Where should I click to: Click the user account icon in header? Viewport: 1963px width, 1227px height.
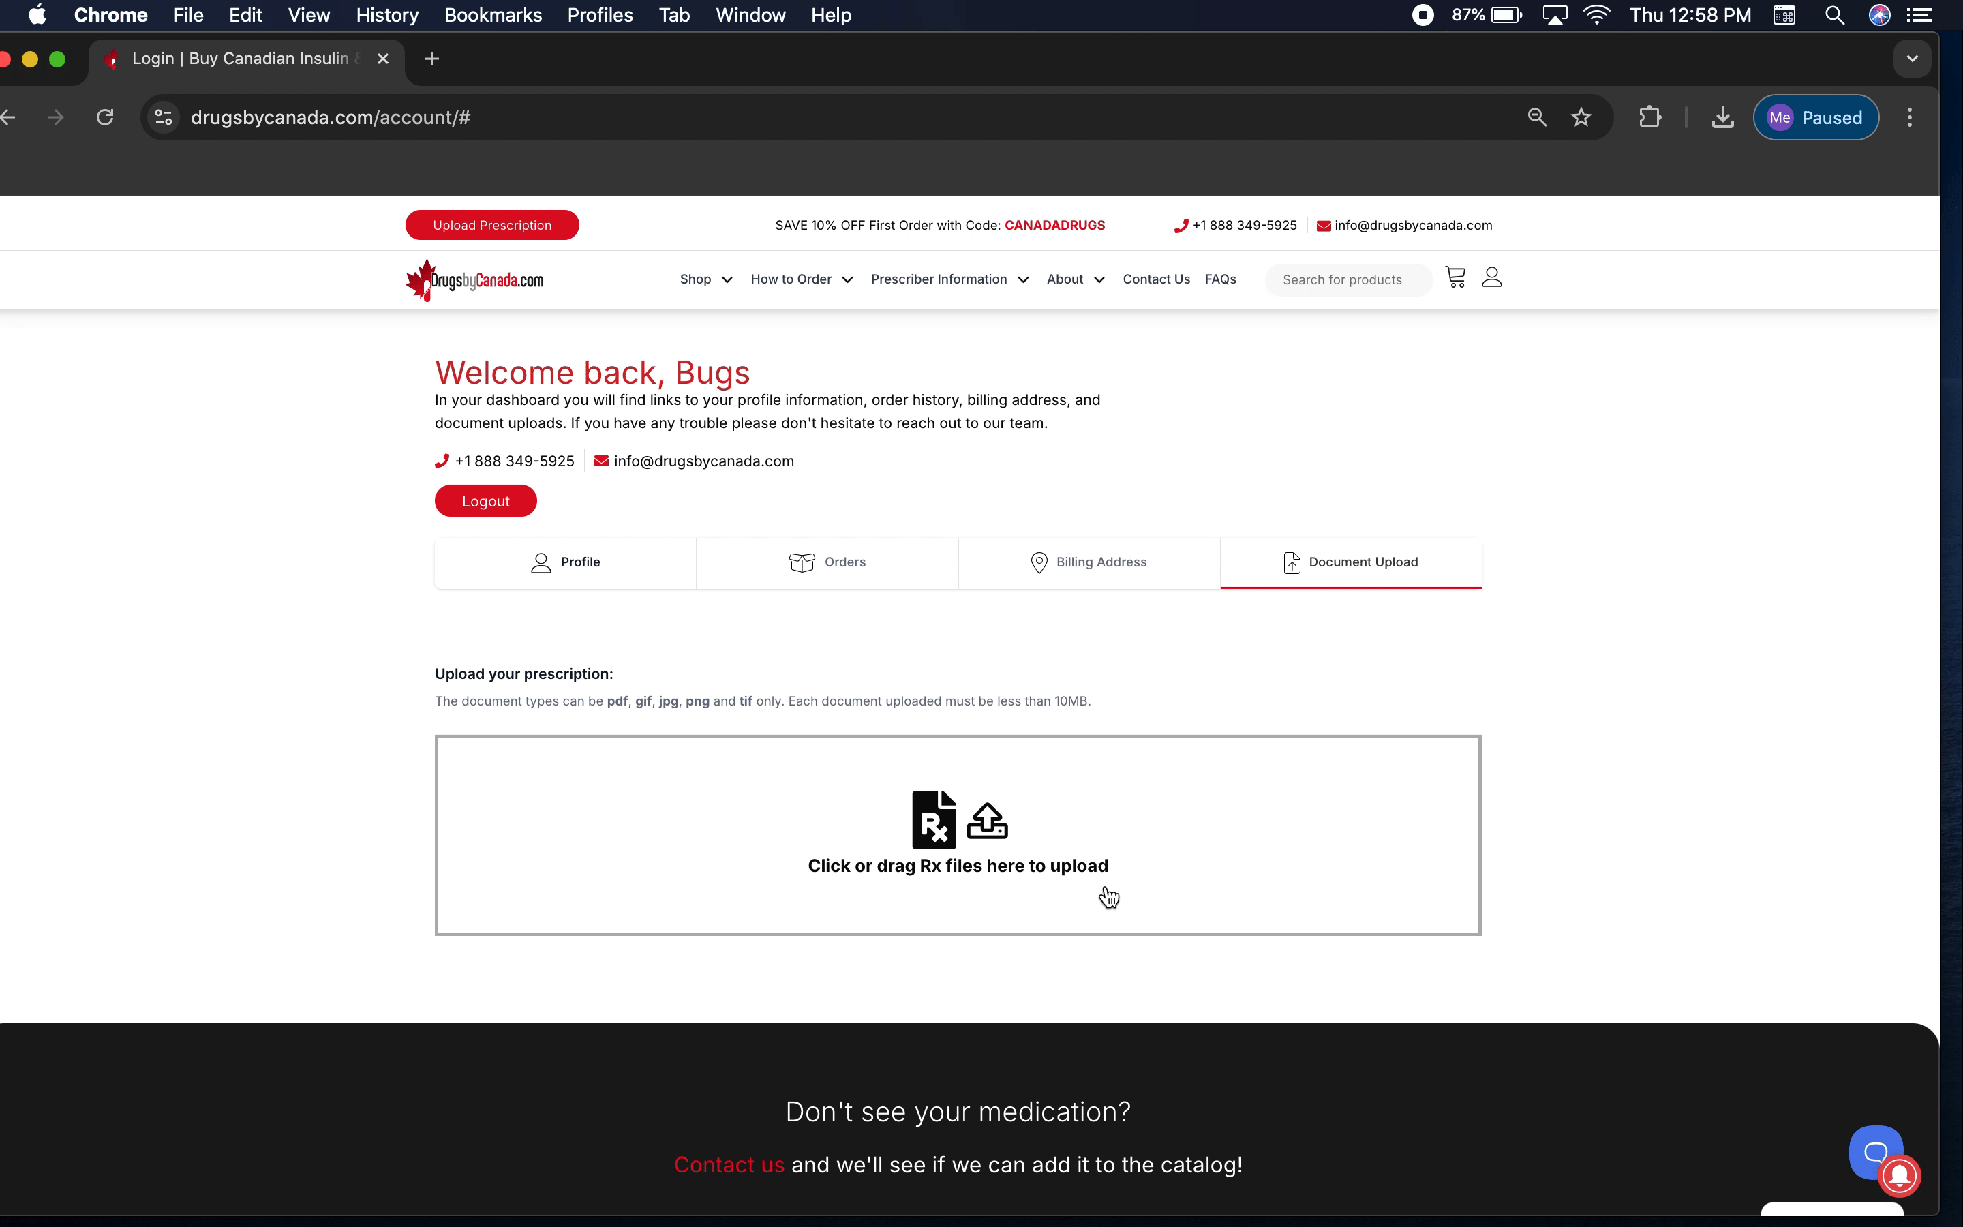pos(1492,277)
